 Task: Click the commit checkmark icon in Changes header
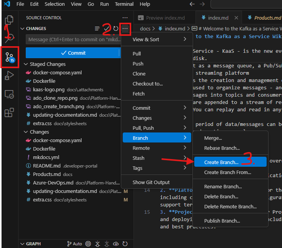(107, 28)
